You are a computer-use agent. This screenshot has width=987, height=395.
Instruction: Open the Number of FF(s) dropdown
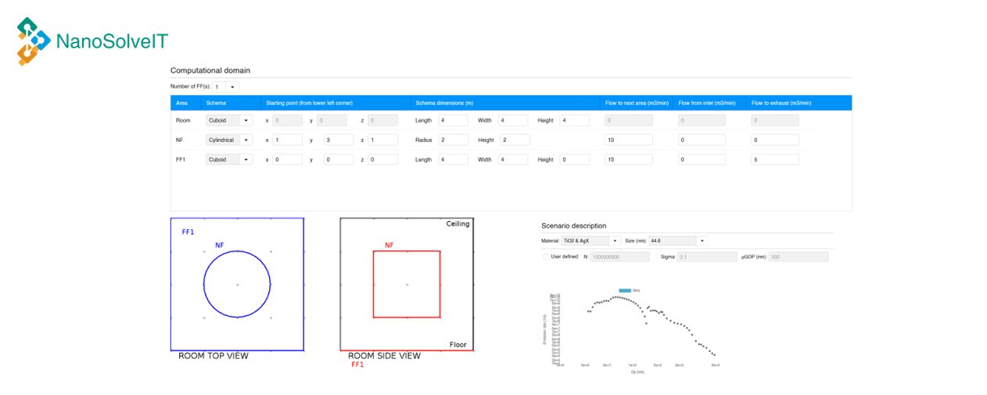pos(226,87)
